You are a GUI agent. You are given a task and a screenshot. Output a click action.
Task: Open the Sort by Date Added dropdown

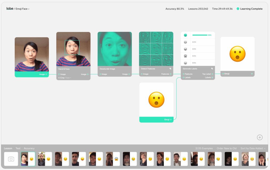(x=253, y=148)
